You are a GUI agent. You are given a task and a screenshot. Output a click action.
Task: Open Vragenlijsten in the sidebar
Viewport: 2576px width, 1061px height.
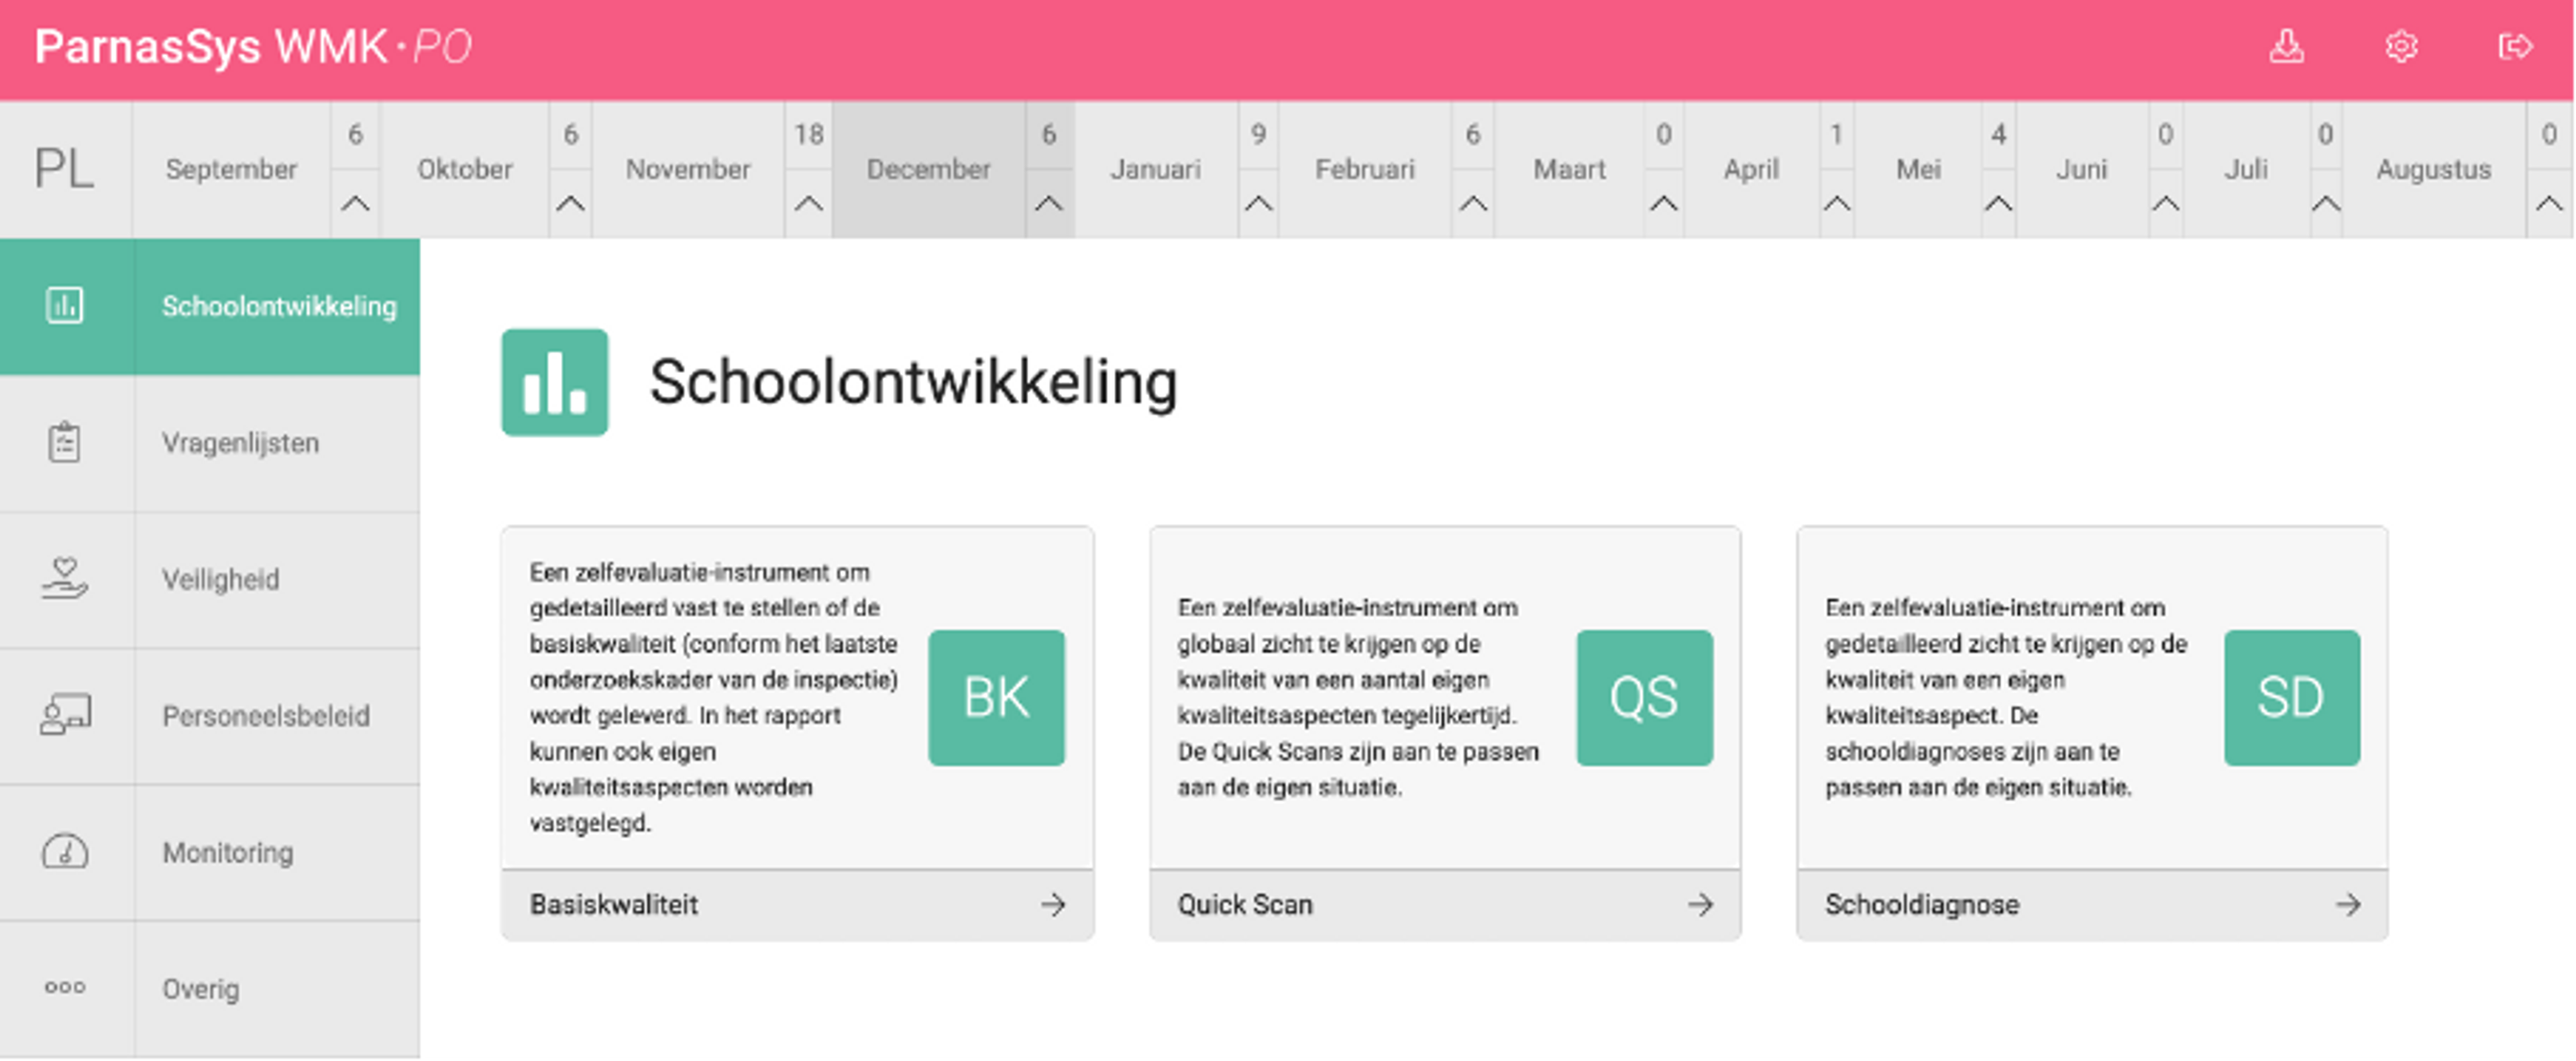(x=240, y=443)
